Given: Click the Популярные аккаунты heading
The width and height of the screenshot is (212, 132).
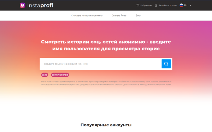Looking at the screenshot, I should [106, 125].
